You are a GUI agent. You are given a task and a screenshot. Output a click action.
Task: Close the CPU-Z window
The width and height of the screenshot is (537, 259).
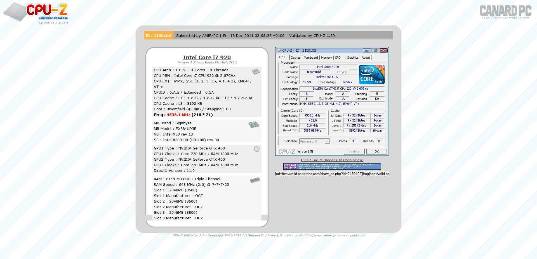pos(383,51)
